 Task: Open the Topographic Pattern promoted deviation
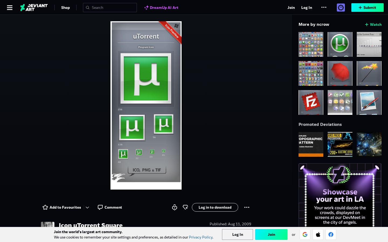pyautogui.click(x=311, y=144)
